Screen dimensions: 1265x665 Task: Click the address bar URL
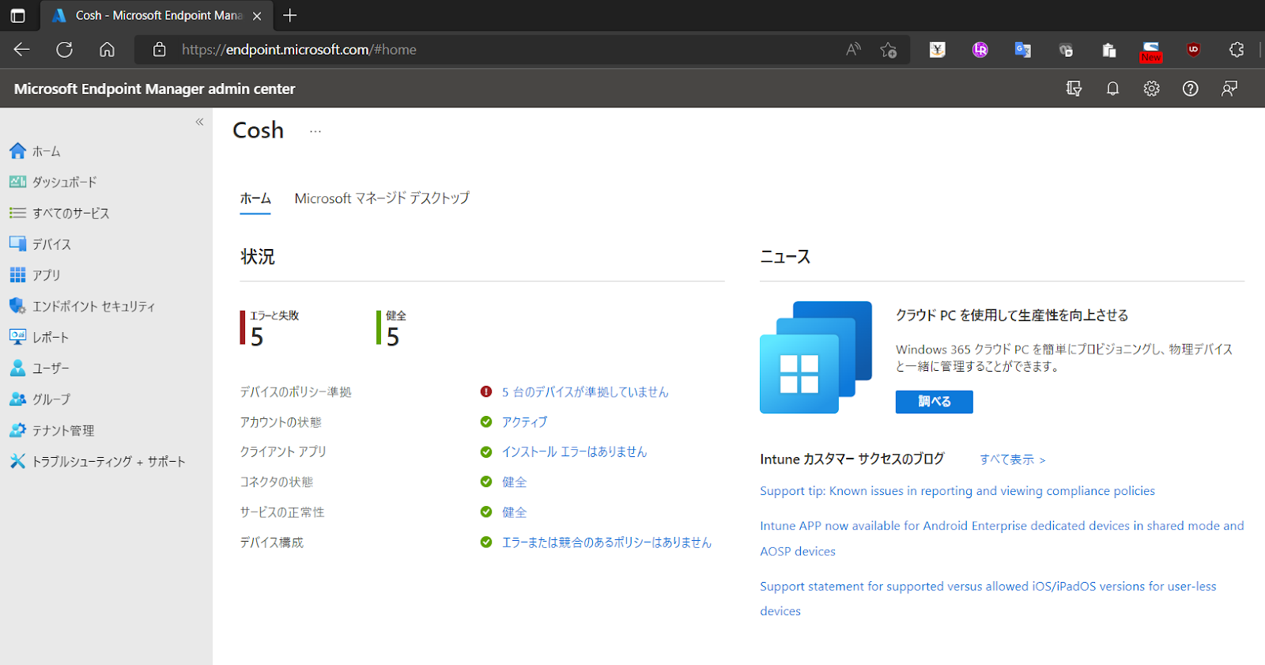click(x=299, y=49)
